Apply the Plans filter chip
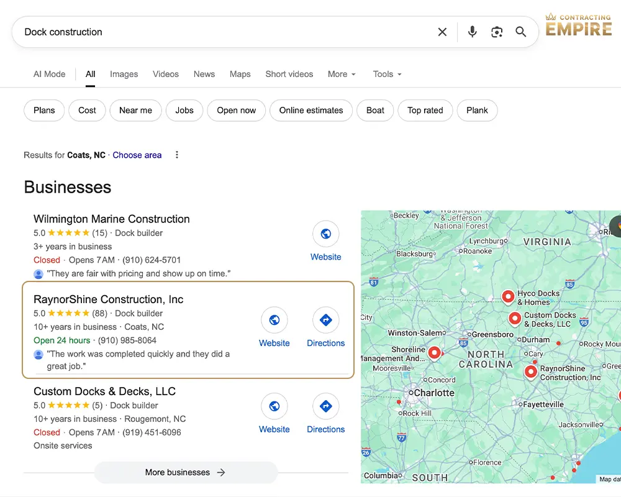Screen dimensions: 621x497 point(44,110)
